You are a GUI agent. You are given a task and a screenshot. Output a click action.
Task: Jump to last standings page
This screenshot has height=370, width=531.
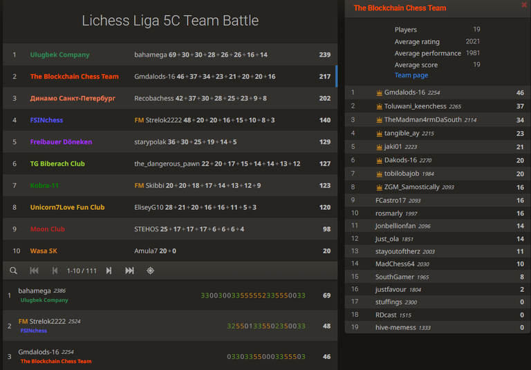(129, 271)
